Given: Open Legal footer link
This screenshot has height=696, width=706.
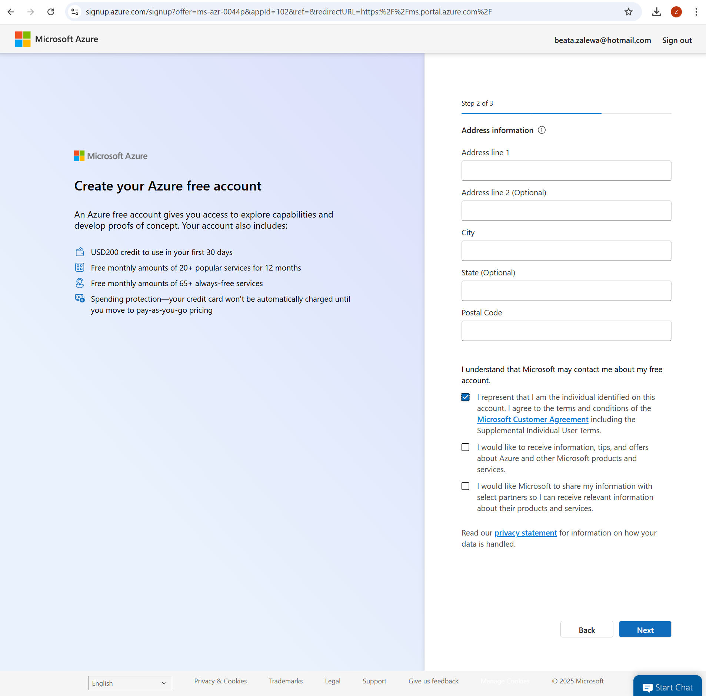Looking at the screenshot, I should tap(333, 681).
